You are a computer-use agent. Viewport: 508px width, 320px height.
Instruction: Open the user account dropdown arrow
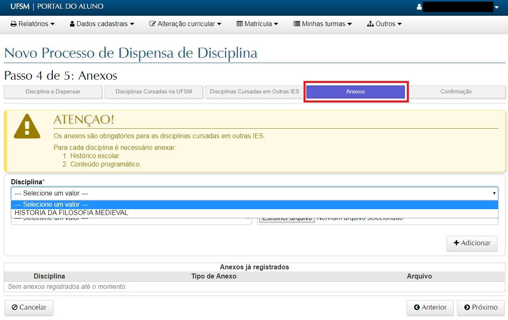pos(496,7)
